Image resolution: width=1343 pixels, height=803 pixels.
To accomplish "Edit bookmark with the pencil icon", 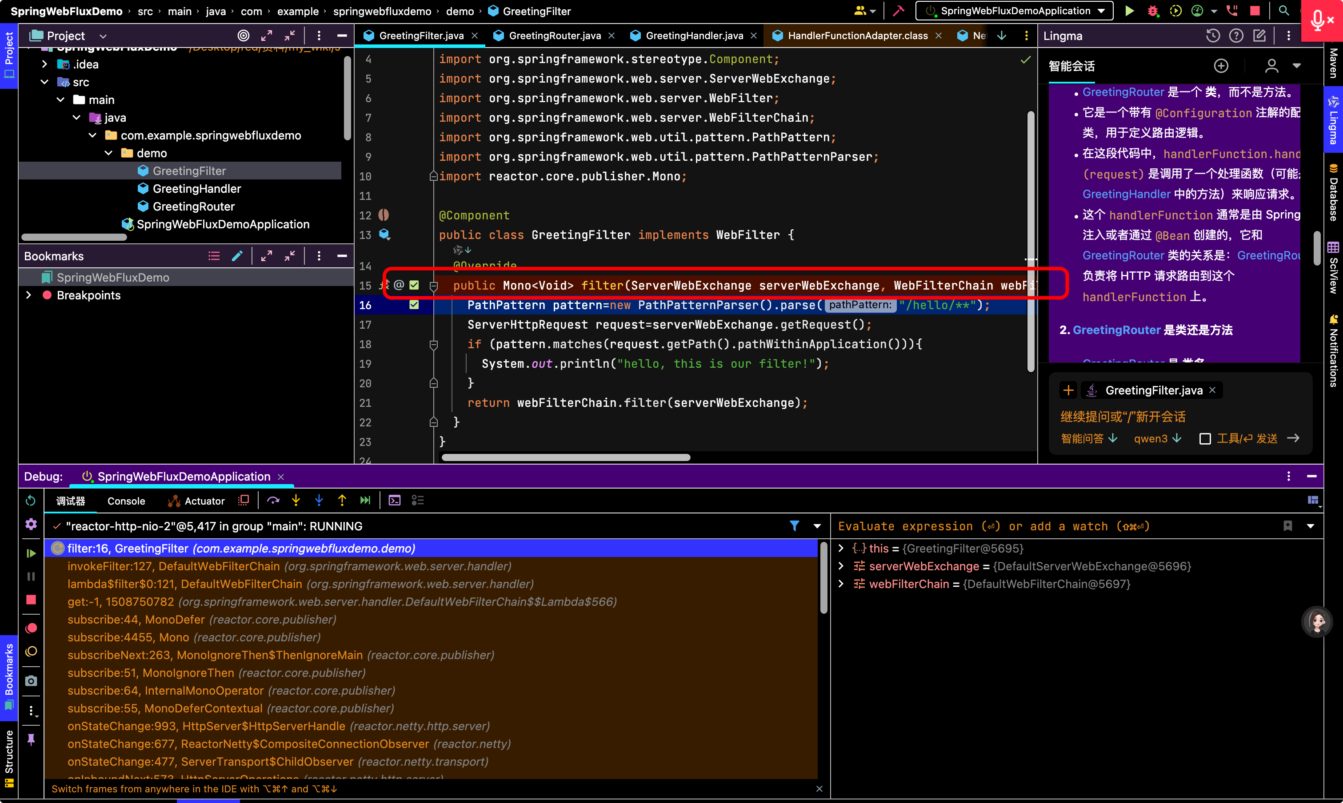I will (x=237, y=256).
